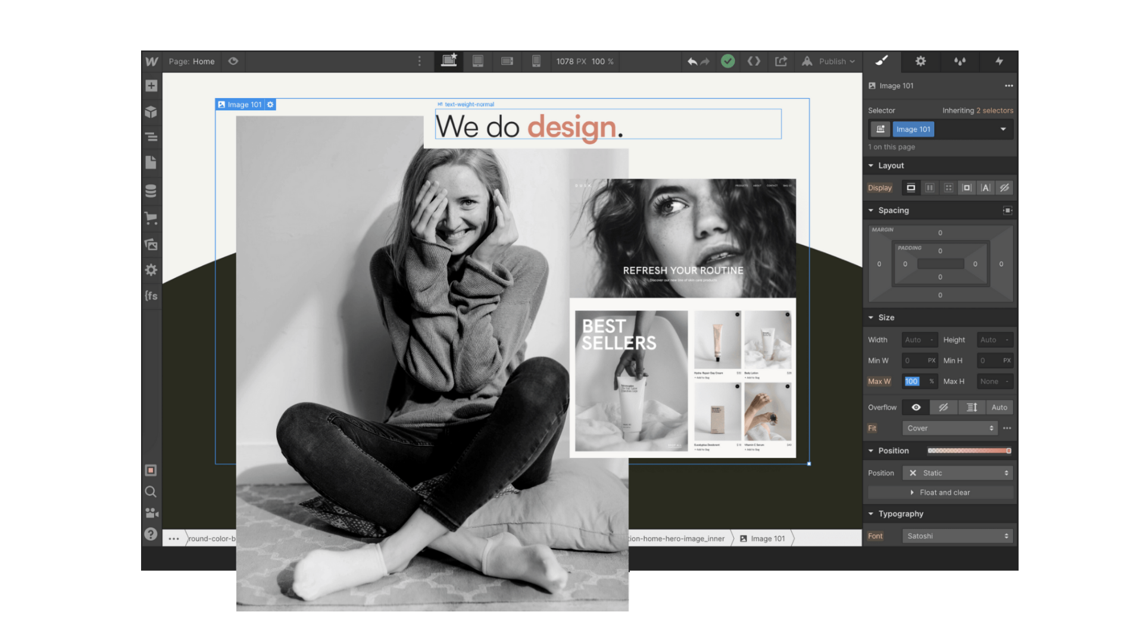The width and height of the screenshot is (1143, 643).
Task: Set display to Block
Action: (x=911, y=188)
